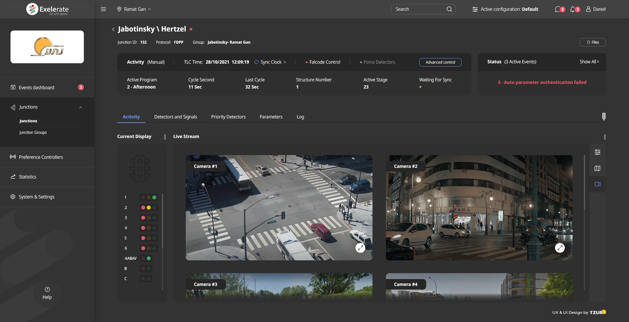Open the Log tab
Viewport: 629px width, 322px height.
300,117
